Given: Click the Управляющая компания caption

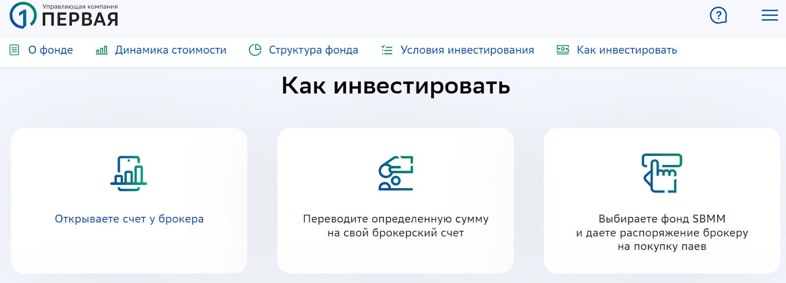Looking at the screenshot, I should pos(80,7).
